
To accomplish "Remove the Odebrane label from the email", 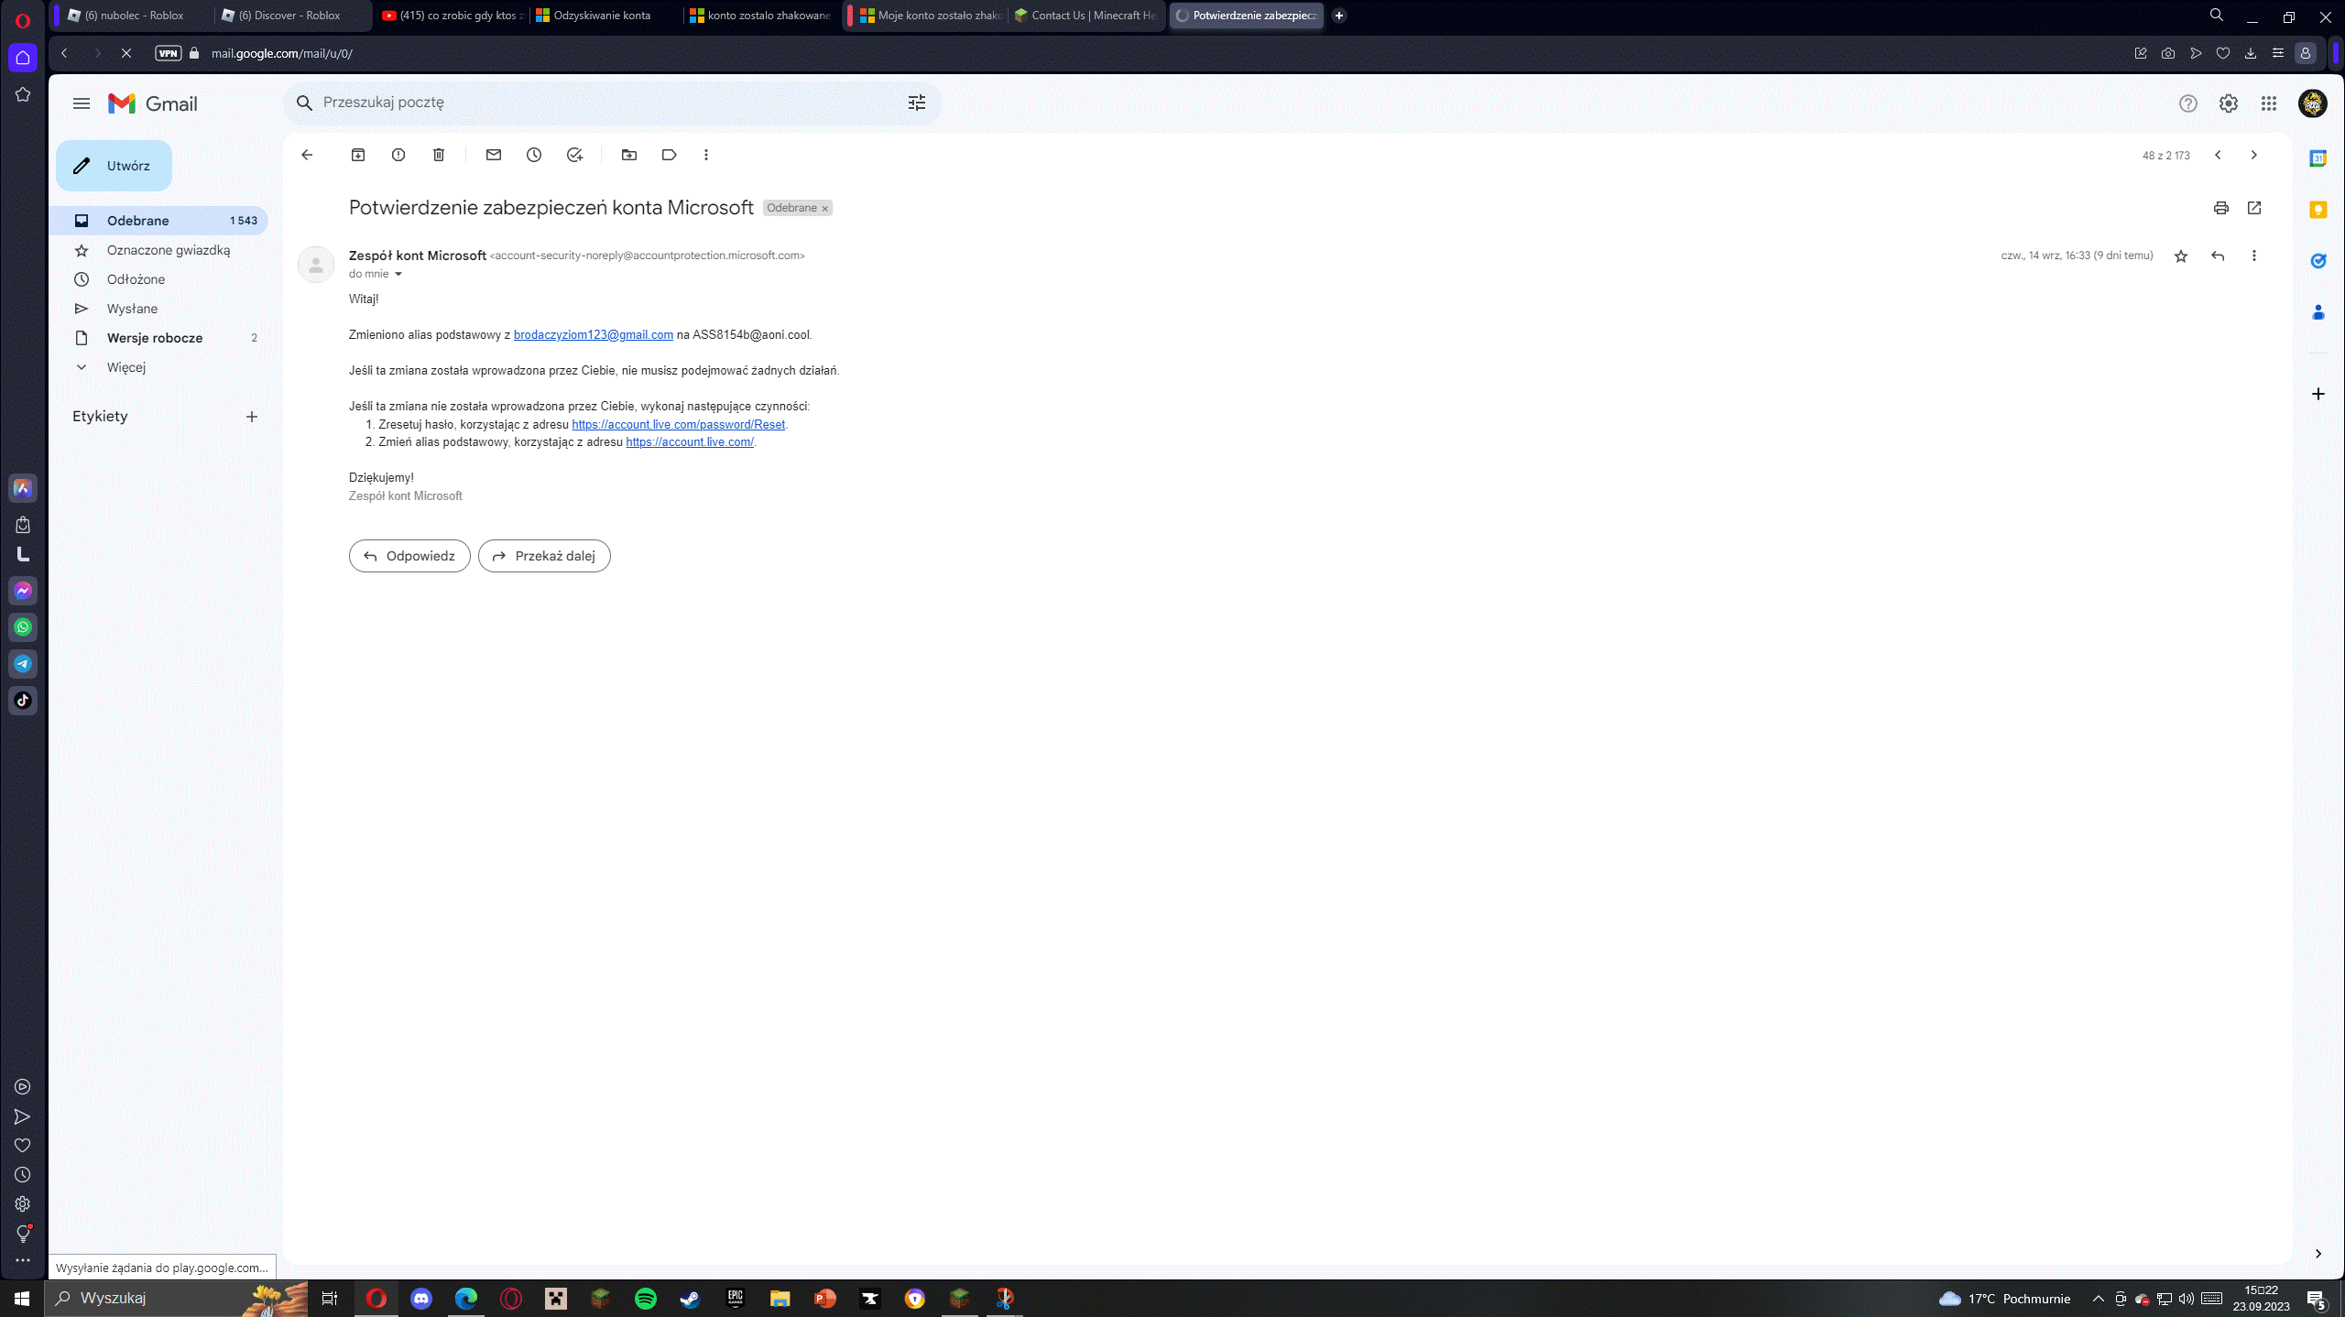I will click(x=825, y=209).
